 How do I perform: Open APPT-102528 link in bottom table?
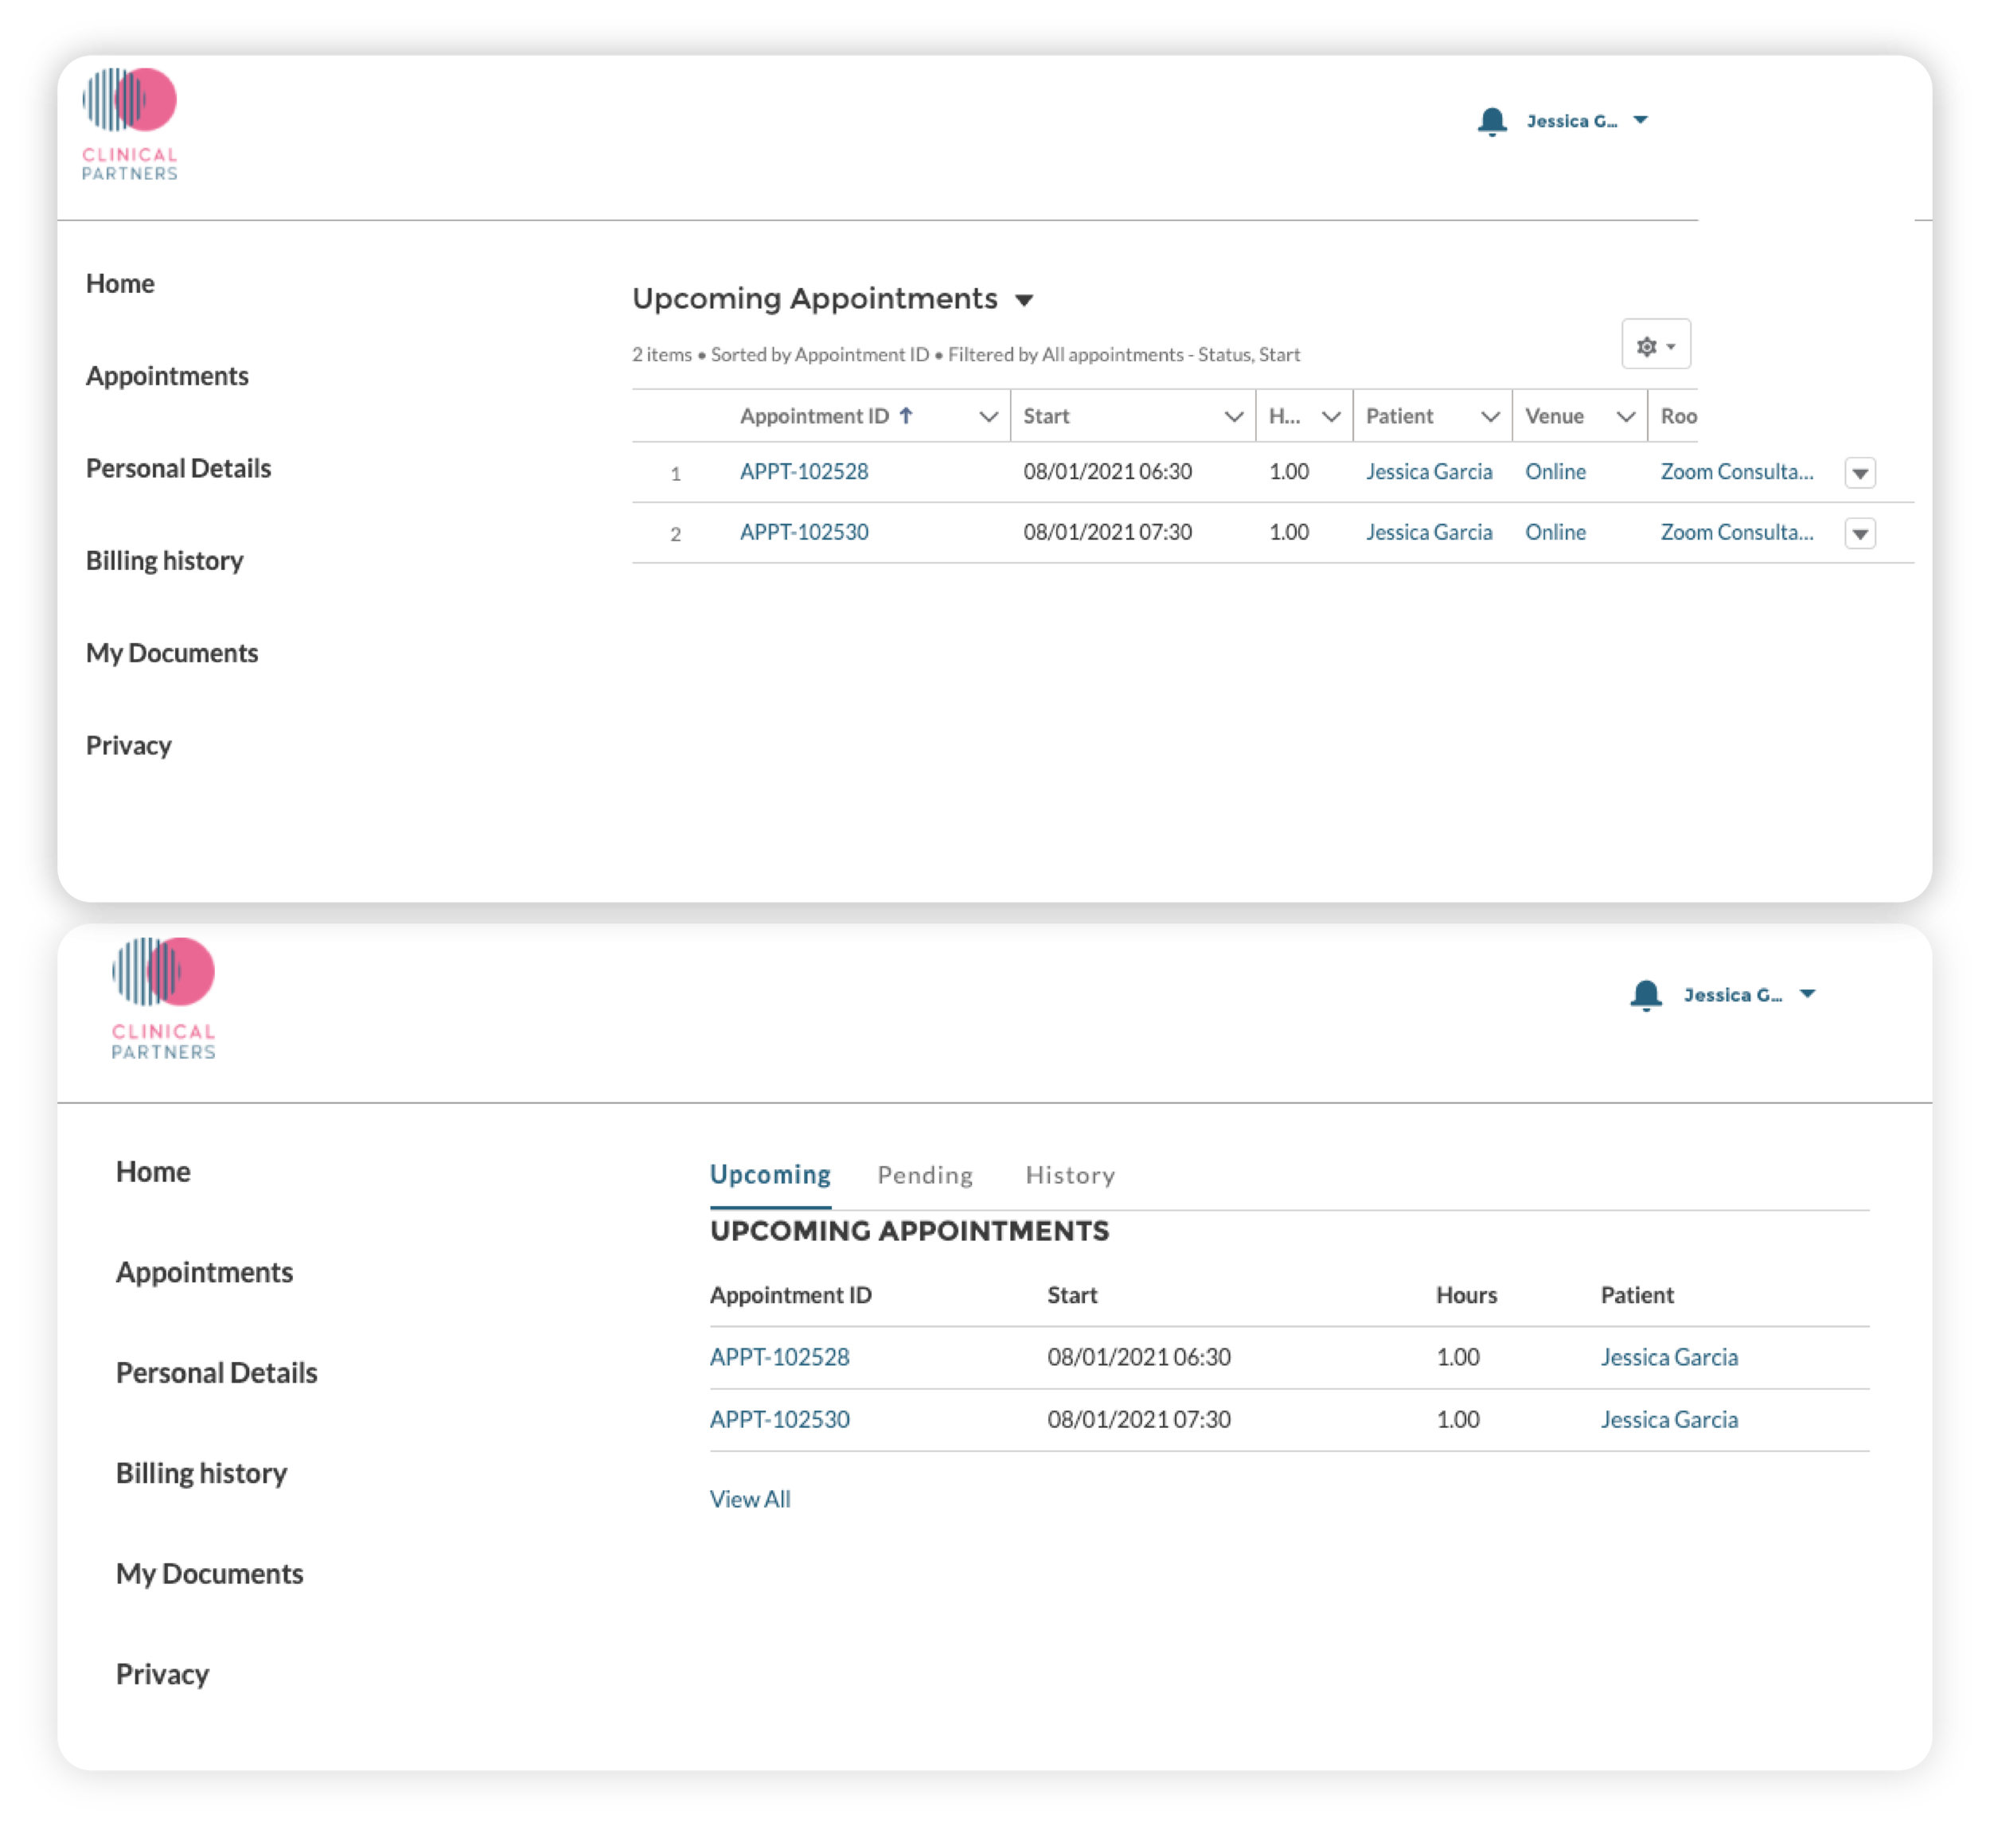click(x=779, y=1358)
